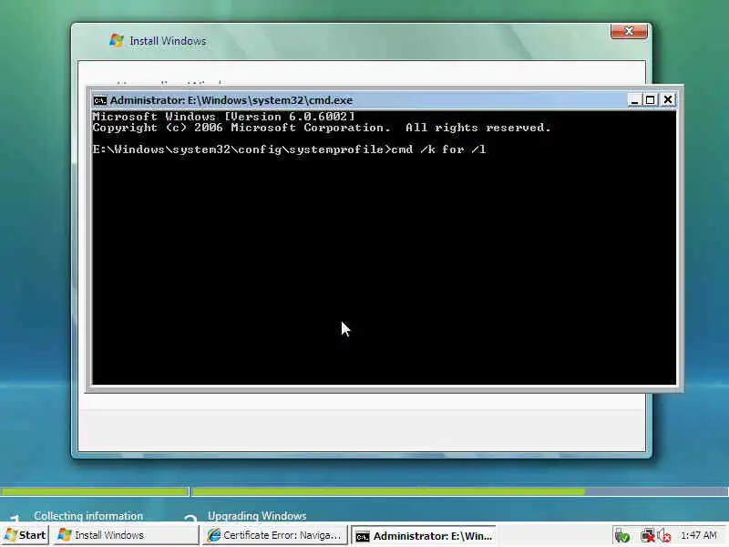Maximize the cmd.exe window
The image size is (729, 547).
tap(651, 100)
